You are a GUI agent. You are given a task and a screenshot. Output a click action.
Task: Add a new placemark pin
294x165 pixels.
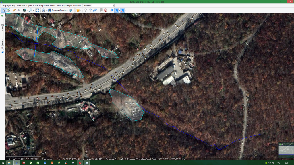(x=86, y=10)
